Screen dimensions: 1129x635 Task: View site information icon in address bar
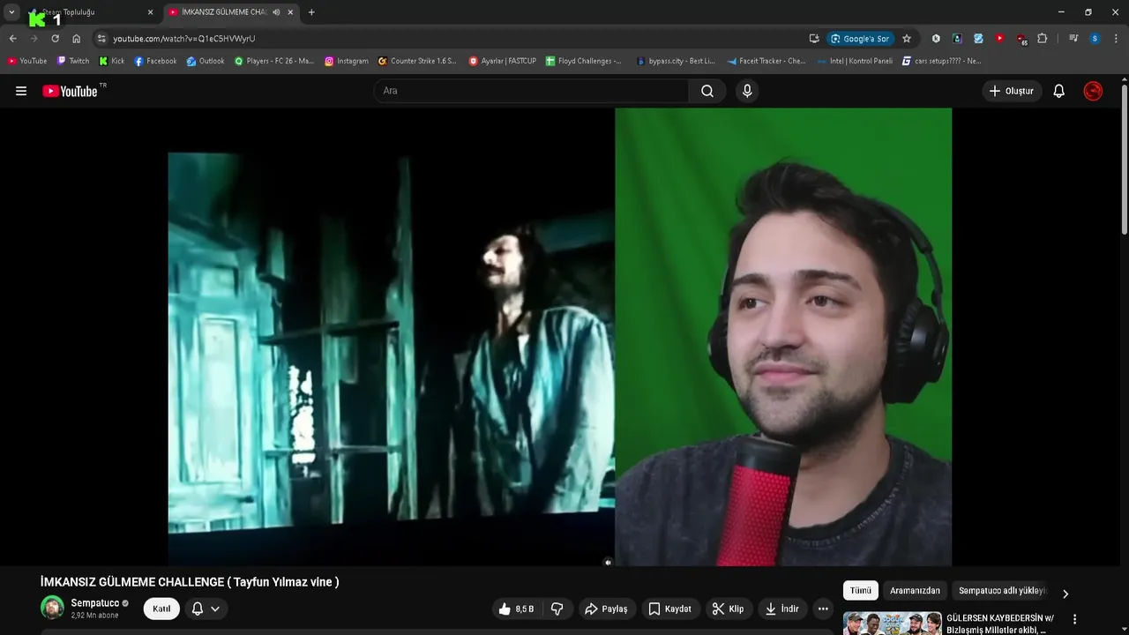coord(101,39)
